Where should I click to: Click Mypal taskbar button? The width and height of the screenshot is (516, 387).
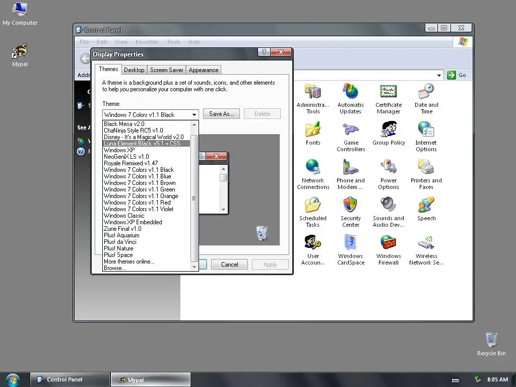point(150,380)
